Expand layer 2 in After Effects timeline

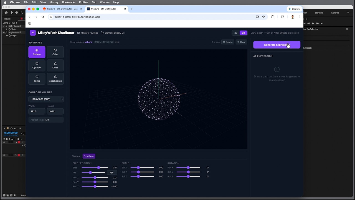16,155
